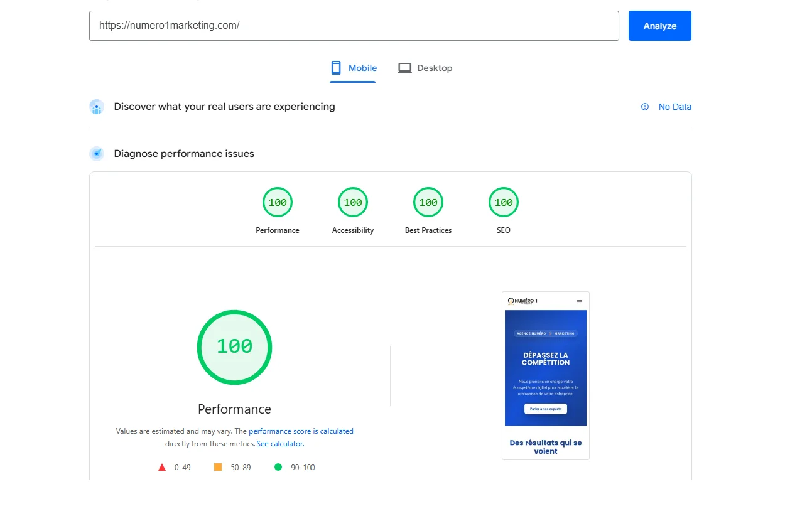The width and height of the screenshot is (785, 526).
Task: Focus the URL input field
Action: point(354,26)
